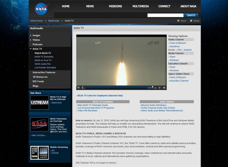Select Space Station Views Flash (UStream)

click(x=178, y=77)
